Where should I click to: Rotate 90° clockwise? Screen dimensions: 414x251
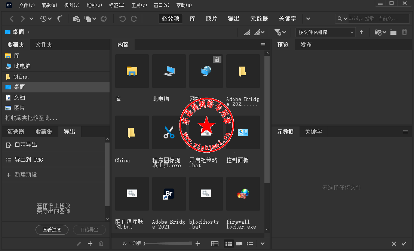coord(134,18)
